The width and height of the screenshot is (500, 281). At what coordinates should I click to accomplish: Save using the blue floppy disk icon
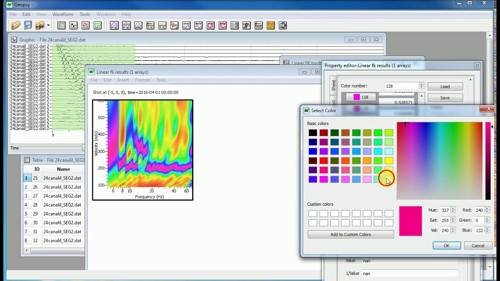tap(28, 26)
